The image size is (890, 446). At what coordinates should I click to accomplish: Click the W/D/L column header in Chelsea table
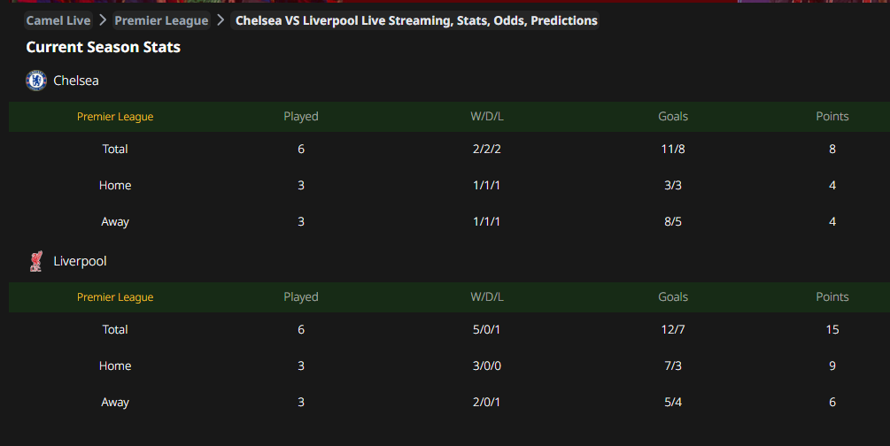point(487,117)
